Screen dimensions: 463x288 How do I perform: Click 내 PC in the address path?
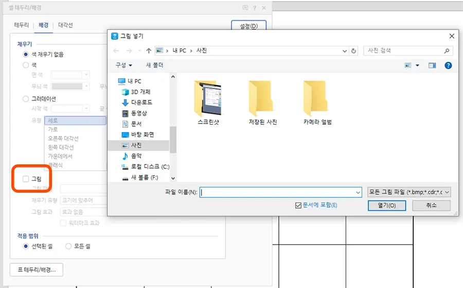point(179,50)
